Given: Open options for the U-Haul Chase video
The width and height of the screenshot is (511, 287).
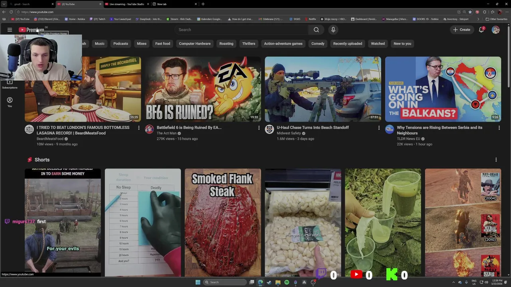Looking at the screenshot, I should coord(379,128).
